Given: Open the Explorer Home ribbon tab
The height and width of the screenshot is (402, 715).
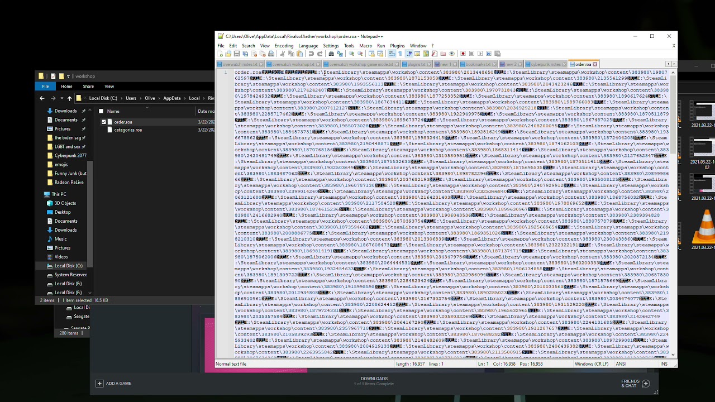Looking at the screenshot, I should click(66, 87).
